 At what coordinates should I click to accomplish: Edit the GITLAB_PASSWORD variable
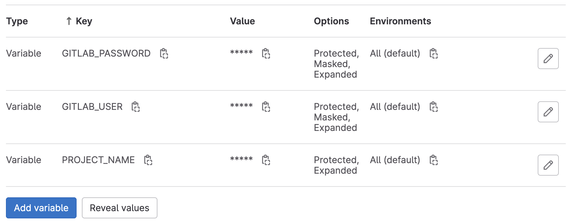pos(548,59)
